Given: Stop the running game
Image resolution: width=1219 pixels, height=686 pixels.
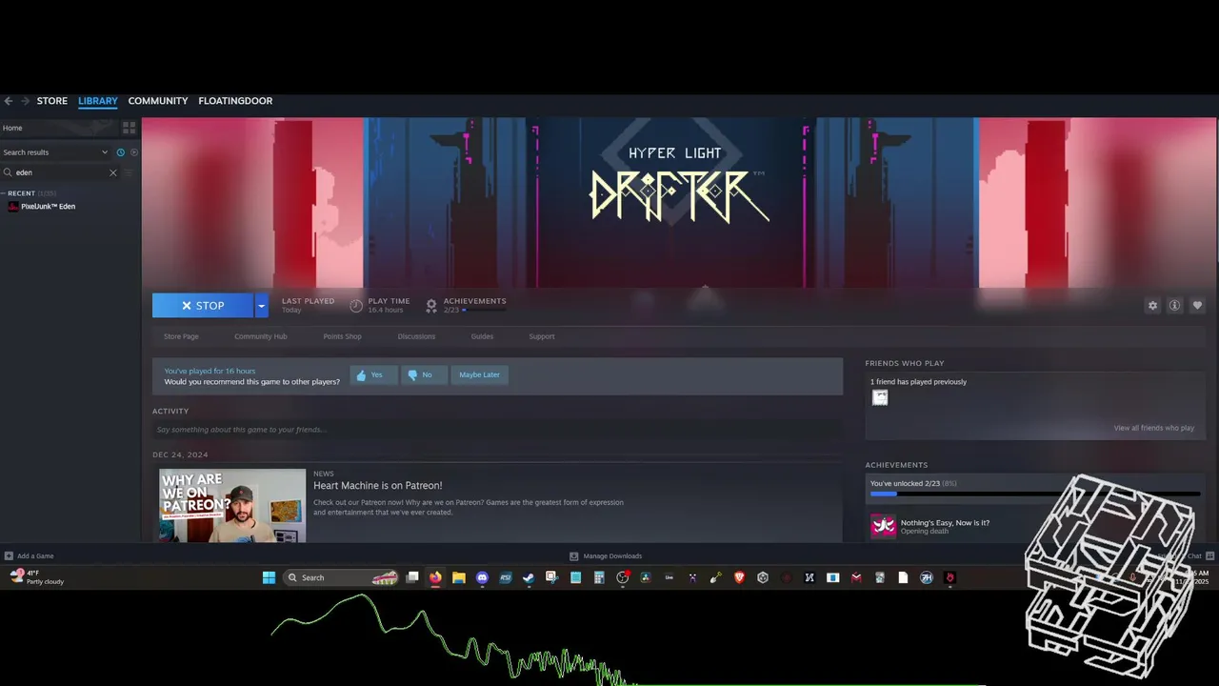Looking at the screenshot, I should click(203, 306).
